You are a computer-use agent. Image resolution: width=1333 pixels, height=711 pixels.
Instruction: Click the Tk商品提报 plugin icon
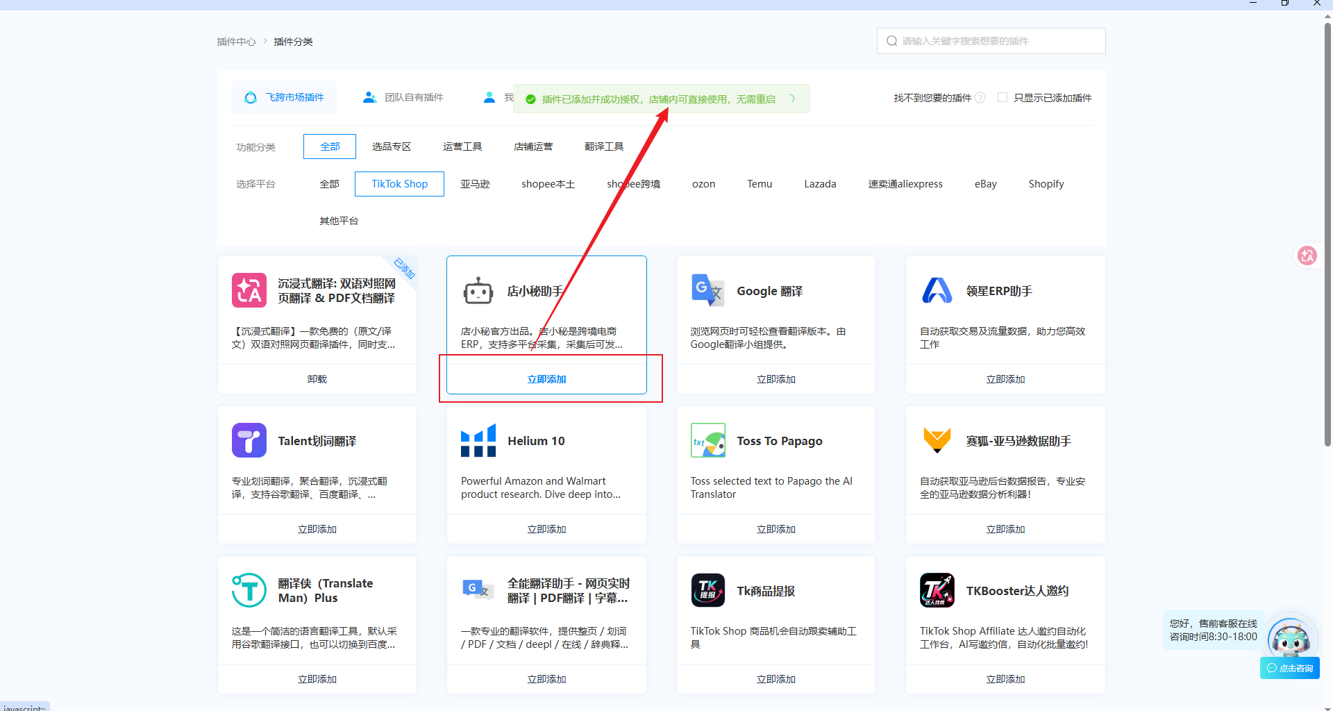click(708, 590)
